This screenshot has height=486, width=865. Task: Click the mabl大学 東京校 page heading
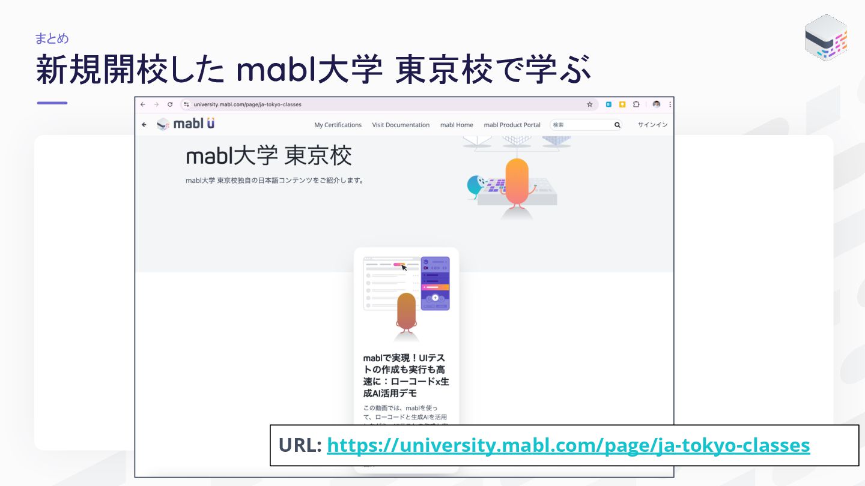269,156
